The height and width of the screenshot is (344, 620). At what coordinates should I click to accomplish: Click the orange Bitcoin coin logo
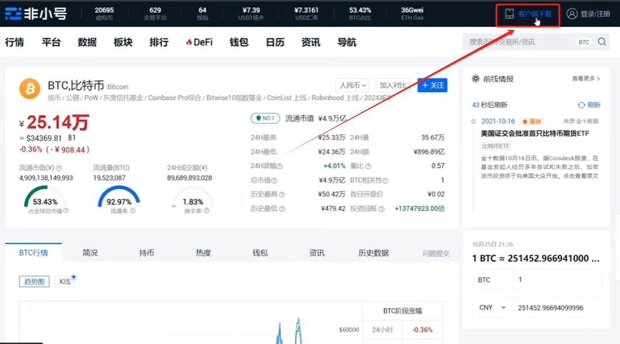pyautogui.click(x=29, y=88)
